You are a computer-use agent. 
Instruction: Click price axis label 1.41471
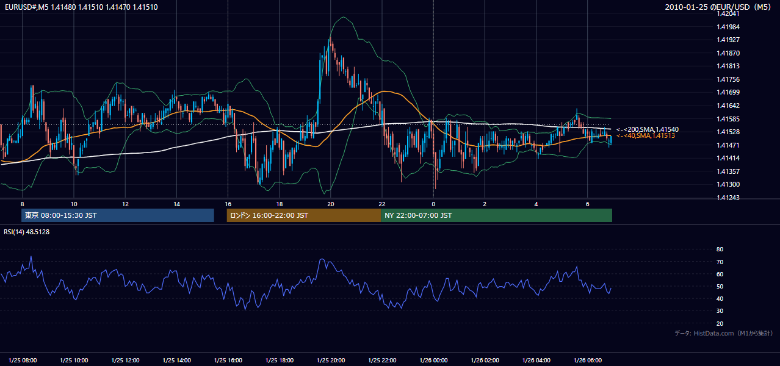727,145
